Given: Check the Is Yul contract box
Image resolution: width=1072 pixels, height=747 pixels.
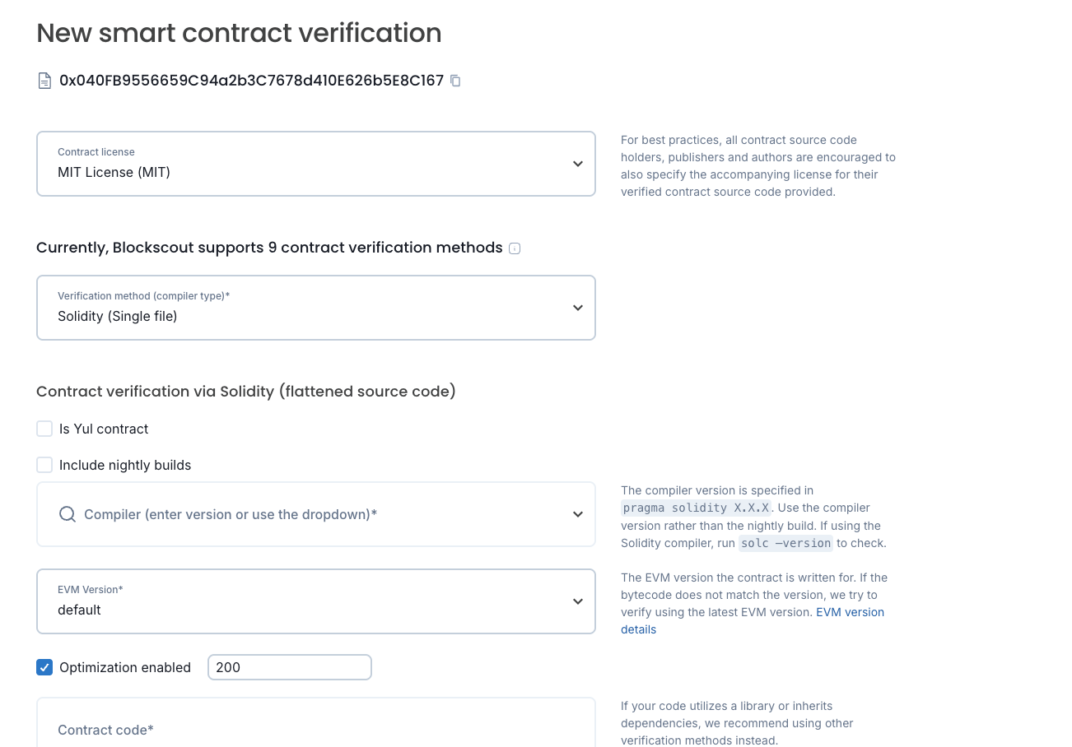Looking at the screenshot, I should tap(44, 429).
